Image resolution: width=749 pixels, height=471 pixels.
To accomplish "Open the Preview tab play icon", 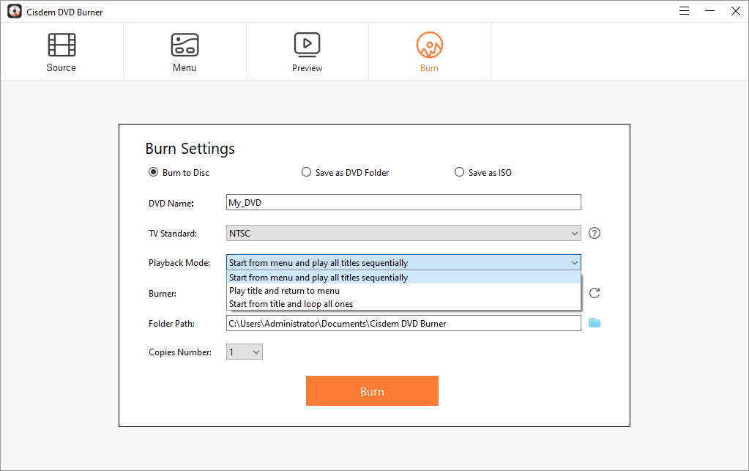I will (x=308, y=45).
